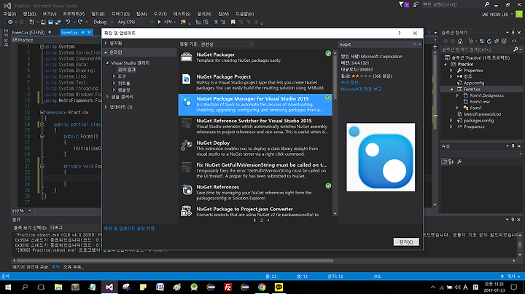Select the NuGet Package Project extension
Viewport: 525px width, 294px height.
255,82
